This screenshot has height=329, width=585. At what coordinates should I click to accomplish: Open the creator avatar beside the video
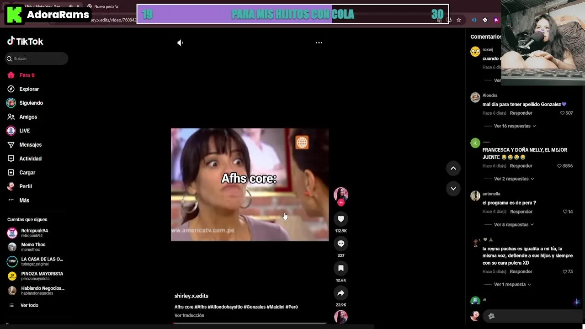[x=341, y=194]
